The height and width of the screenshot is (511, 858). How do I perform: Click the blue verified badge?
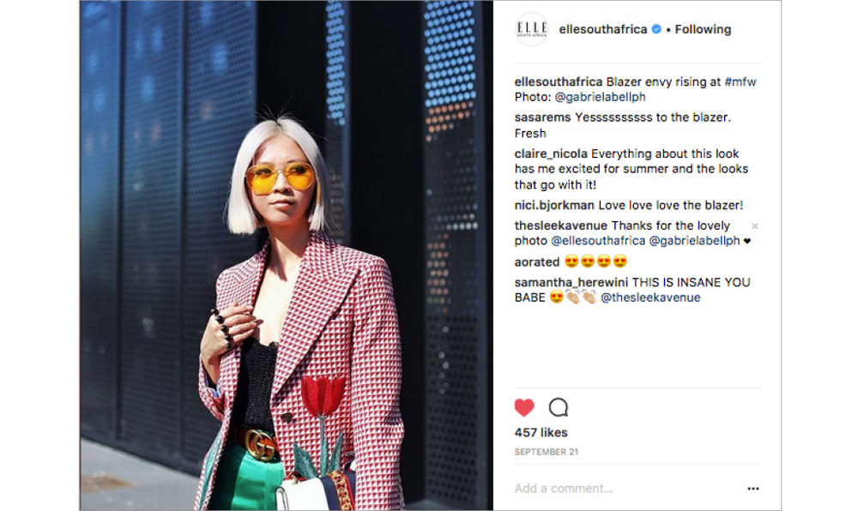coord(656,29)
